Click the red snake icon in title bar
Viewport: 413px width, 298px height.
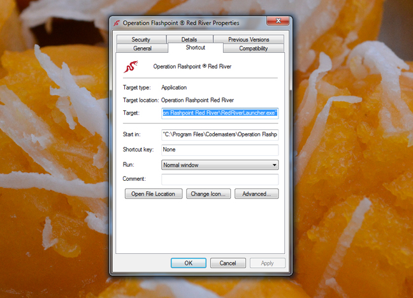(117, 23)
